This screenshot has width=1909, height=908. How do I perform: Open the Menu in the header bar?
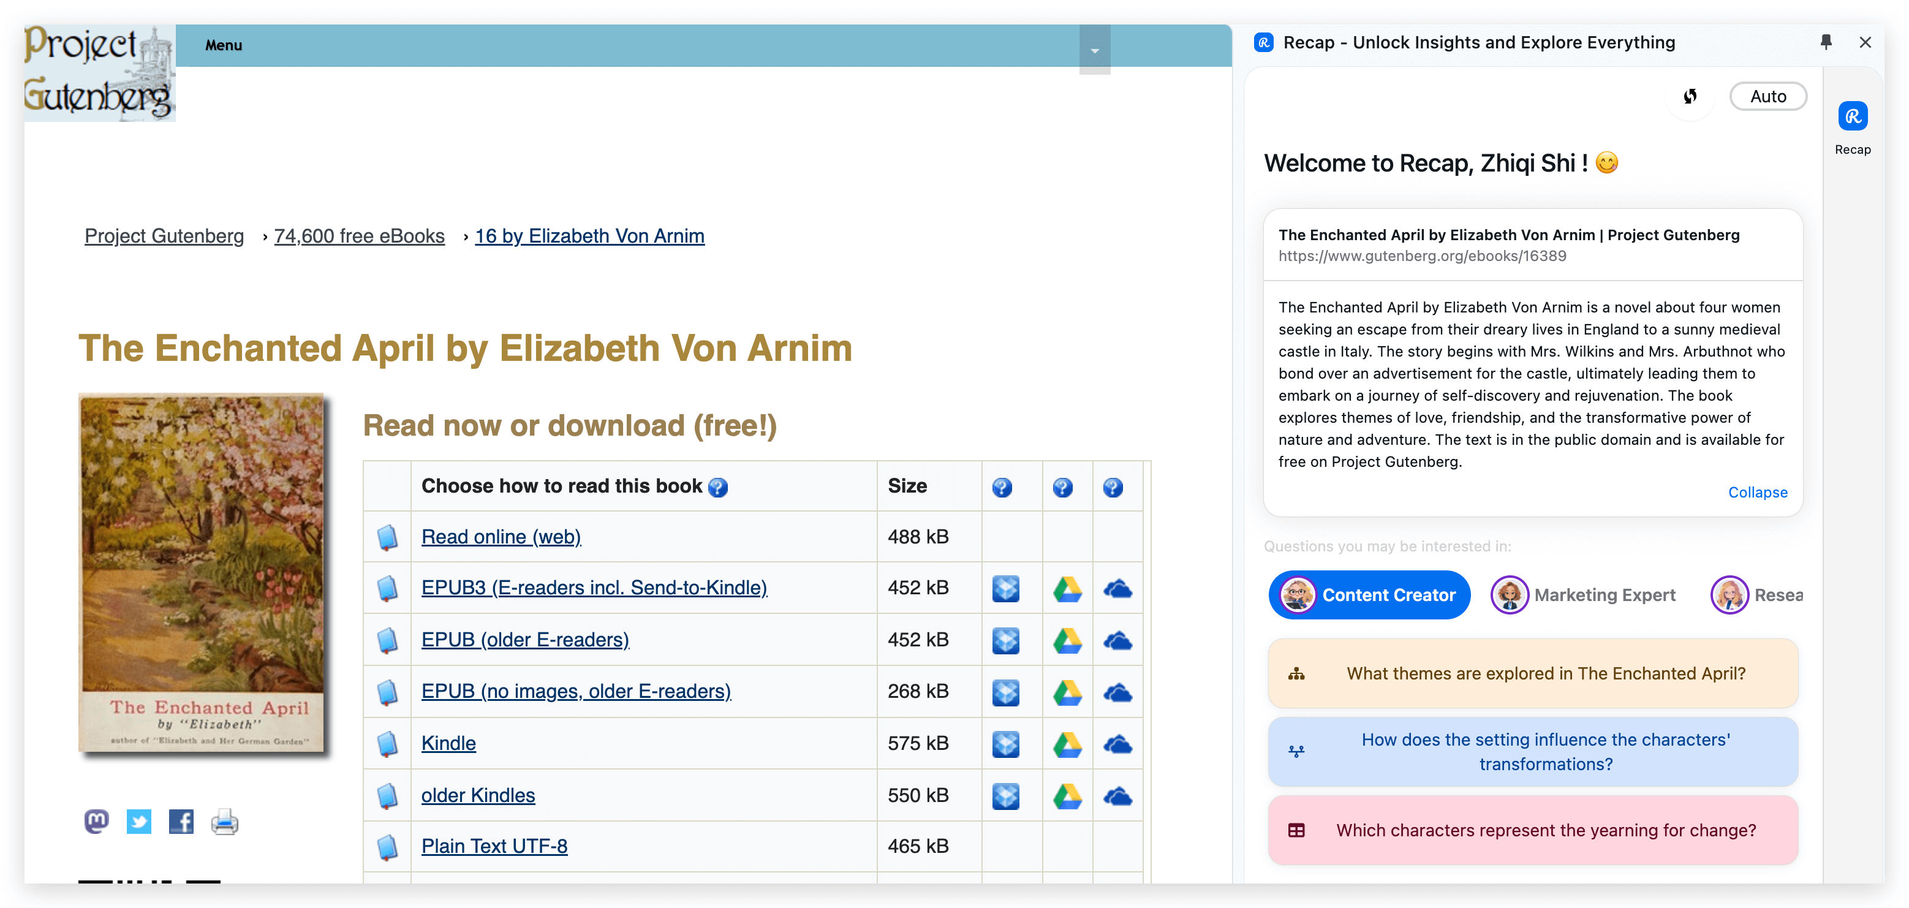(223, 45)
